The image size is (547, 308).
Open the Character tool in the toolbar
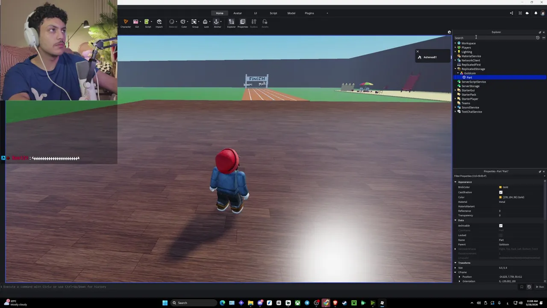pyautogui.click(x=126, y=23)
